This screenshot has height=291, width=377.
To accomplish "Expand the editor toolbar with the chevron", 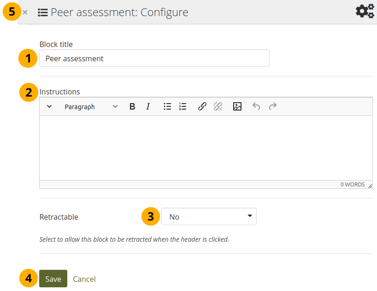I will tap(49, 106).
